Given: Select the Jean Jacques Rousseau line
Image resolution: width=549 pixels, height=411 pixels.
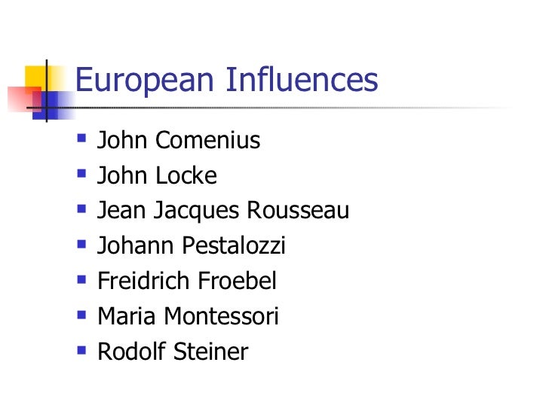Looking at the screenshot, I should [223, 211].
